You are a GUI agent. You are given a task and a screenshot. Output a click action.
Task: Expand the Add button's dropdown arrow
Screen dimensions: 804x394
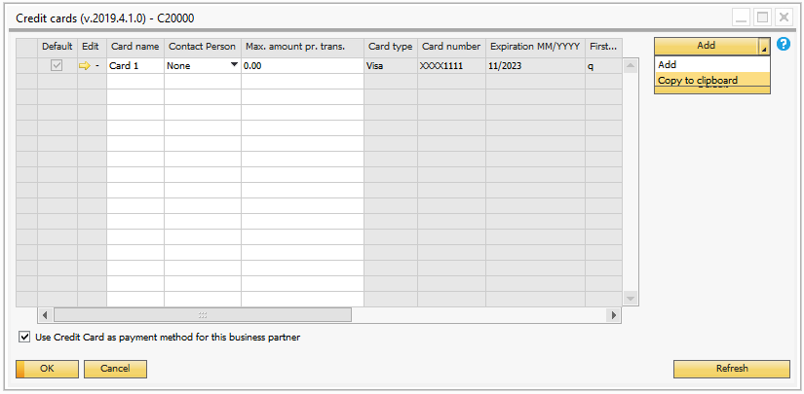[x=764, y=47]
